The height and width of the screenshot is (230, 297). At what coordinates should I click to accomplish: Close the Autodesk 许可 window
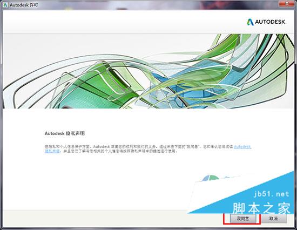287,4
